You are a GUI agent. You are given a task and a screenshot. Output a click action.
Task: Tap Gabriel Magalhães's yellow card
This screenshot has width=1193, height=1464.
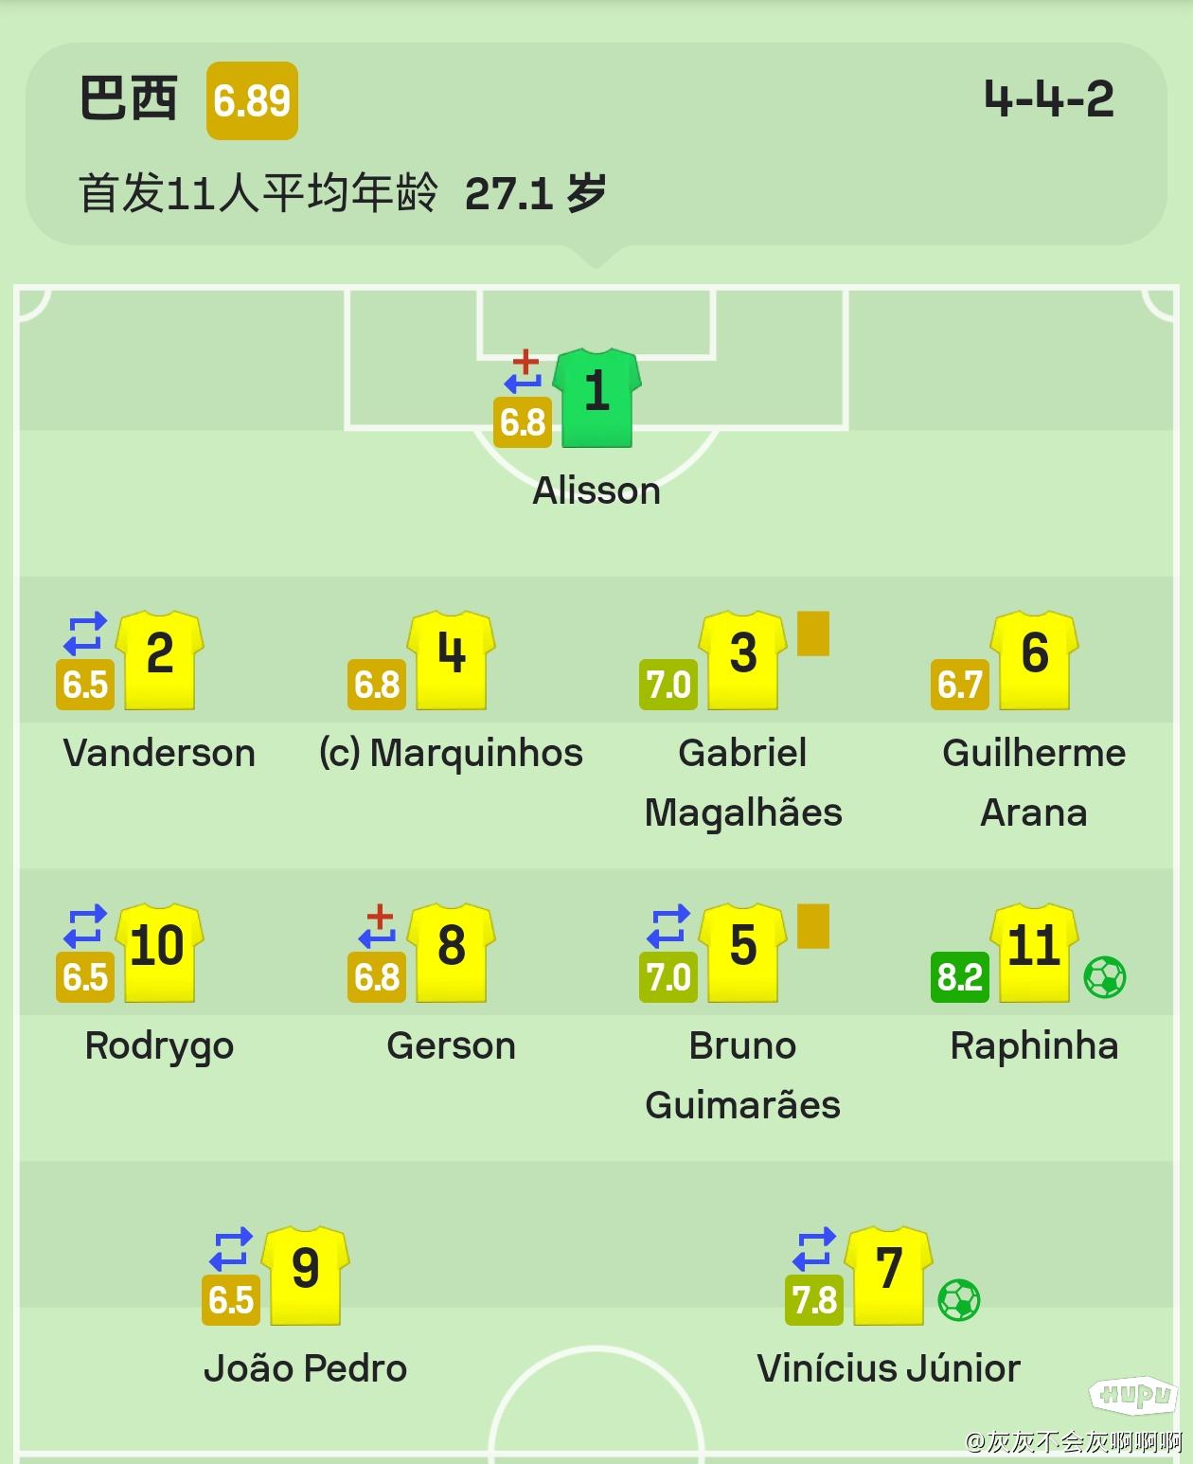tap(813, 634)
